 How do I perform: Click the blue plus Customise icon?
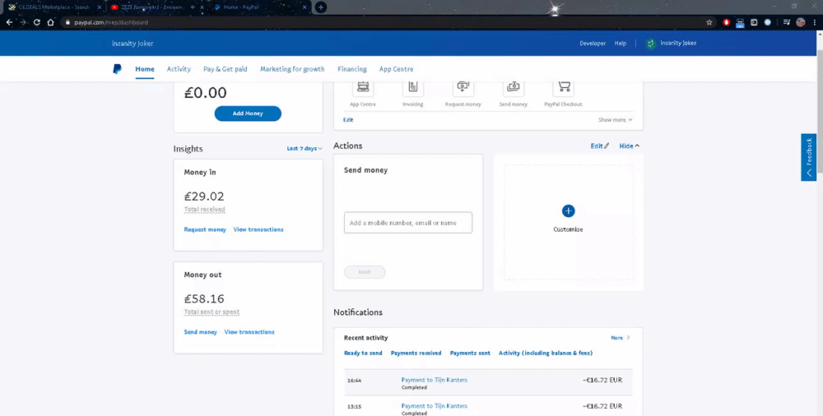[x=568, y=211]
